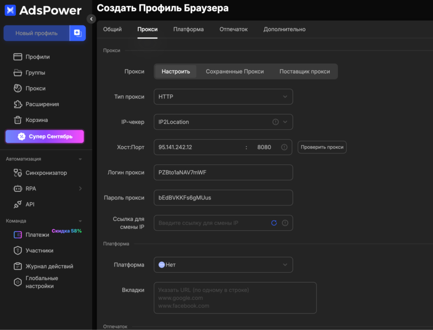Image resolution: width=433 pixels, height=330 pixels.
Task: Open the Платформа dropdown showing Нет
Action: [223, 265]
